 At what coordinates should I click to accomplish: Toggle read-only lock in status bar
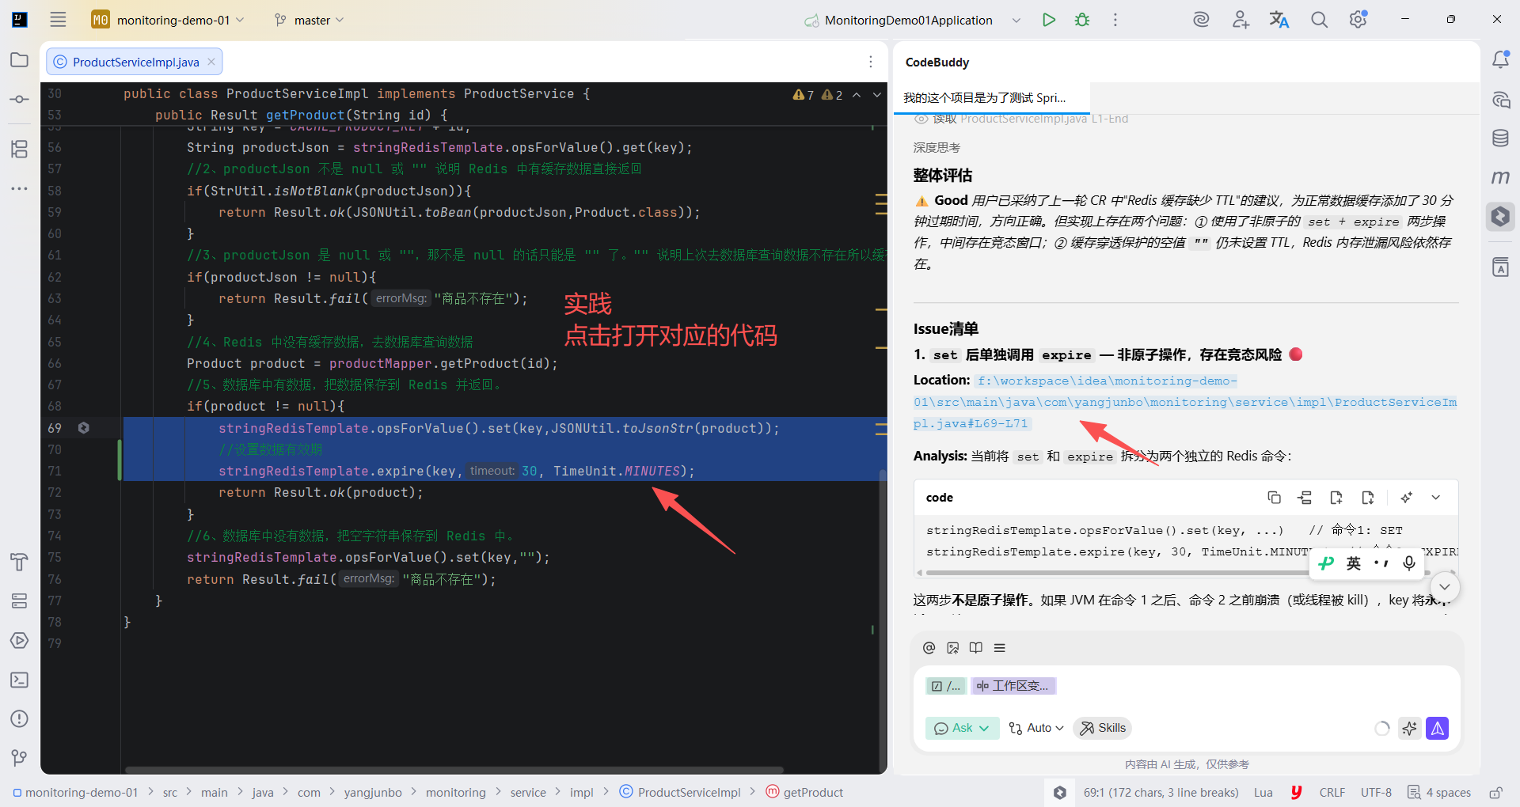point(1496,792)
